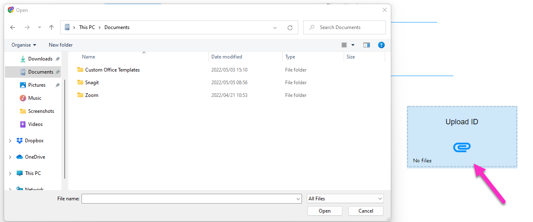Select Custom Office Templates folder
533x222 pixels.
(112, 70)
